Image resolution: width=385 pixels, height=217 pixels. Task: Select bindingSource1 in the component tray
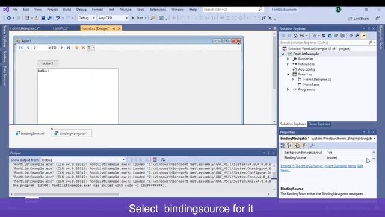[x=30, y=134]
